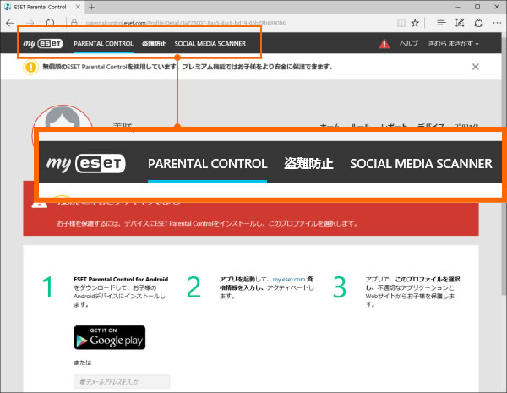Dismiss the premium notice with X
This screenshot has height=393, width=507.
pyautogui.click(x=475, y=67)
